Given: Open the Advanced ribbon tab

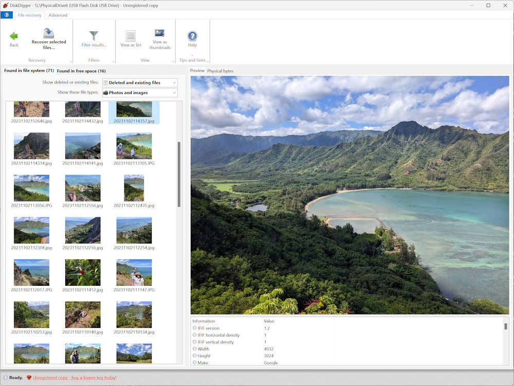Looking at the screenshot, I should pos(58,15).
